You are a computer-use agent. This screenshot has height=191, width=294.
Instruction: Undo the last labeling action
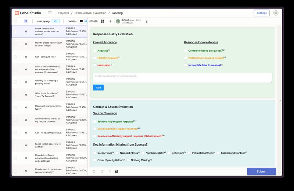tap(94, 171)
